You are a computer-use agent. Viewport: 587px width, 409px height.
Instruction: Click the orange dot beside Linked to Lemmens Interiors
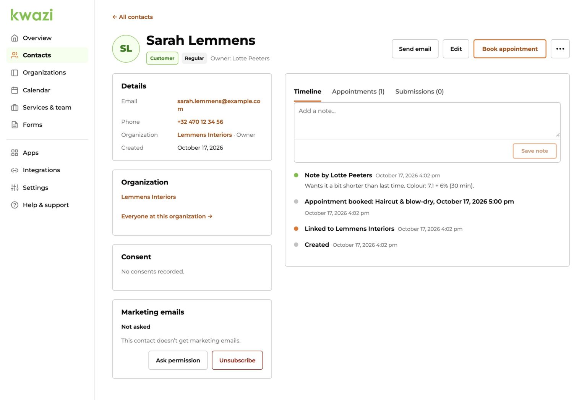pyautogui.click(x=296, y=229)
